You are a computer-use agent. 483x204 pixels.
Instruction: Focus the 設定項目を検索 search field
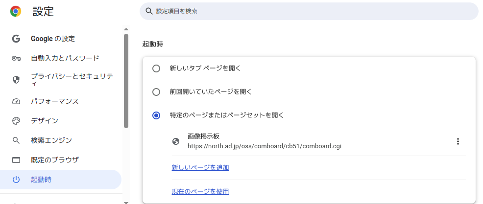pyautogui.click(x=309, y=11)
